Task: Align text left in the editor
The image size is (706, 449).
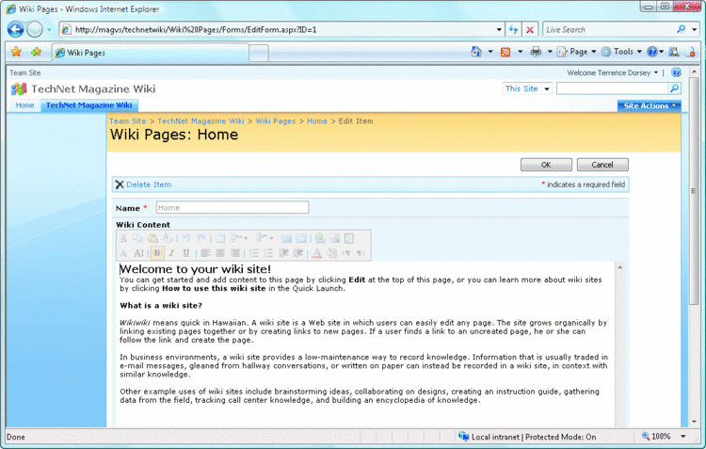Action: [x=206, y=253]
